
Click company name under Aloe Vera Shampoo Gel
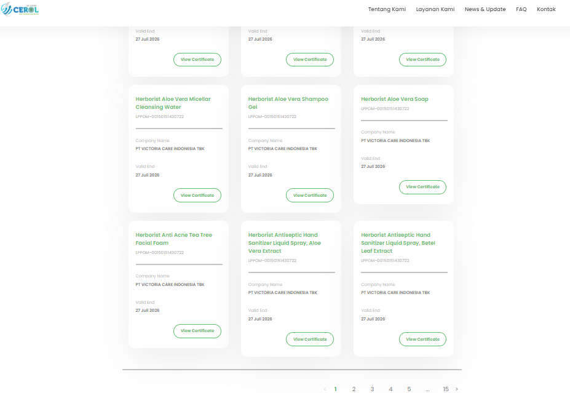tap(282, 149)
